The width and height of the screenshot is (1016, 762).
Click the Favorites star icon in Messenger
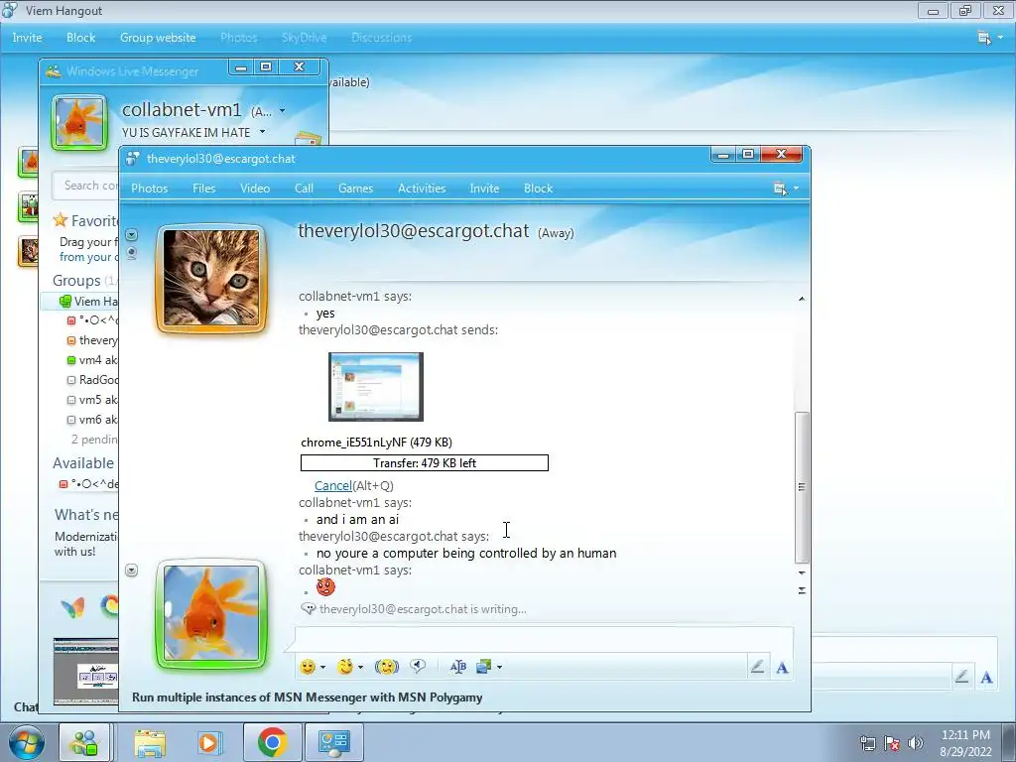[x=61, y=220]
